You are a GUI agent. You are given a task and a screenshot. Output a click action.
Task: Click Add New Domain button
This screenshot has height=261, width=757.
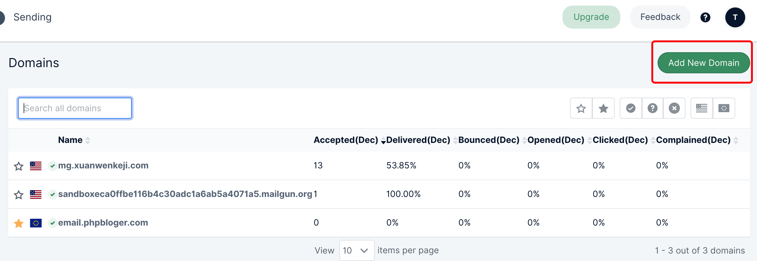[704, 63]
